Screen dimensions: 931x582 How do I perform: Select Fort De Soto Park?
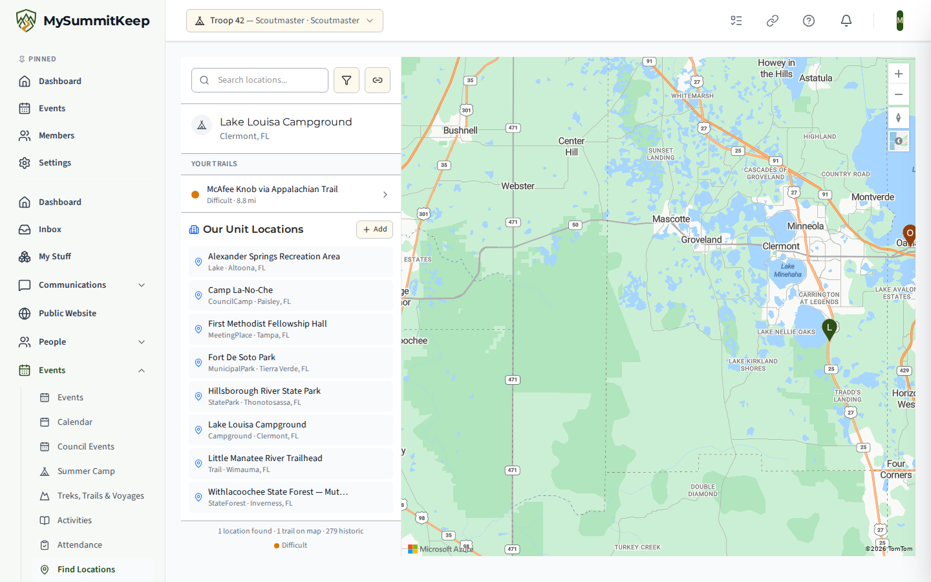(291, 363)
